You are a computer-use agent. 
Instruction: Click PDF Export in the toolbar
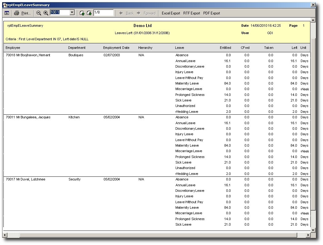click(212, 13)
